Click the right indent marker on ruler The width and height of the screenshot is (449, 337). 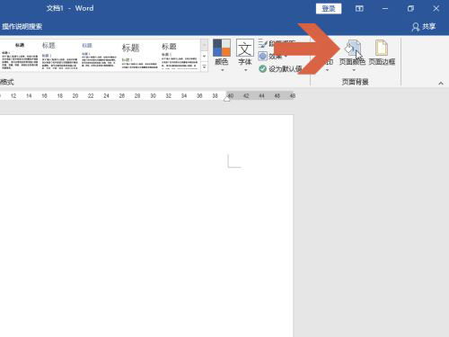pyautogui.click(x=227, y=99)
